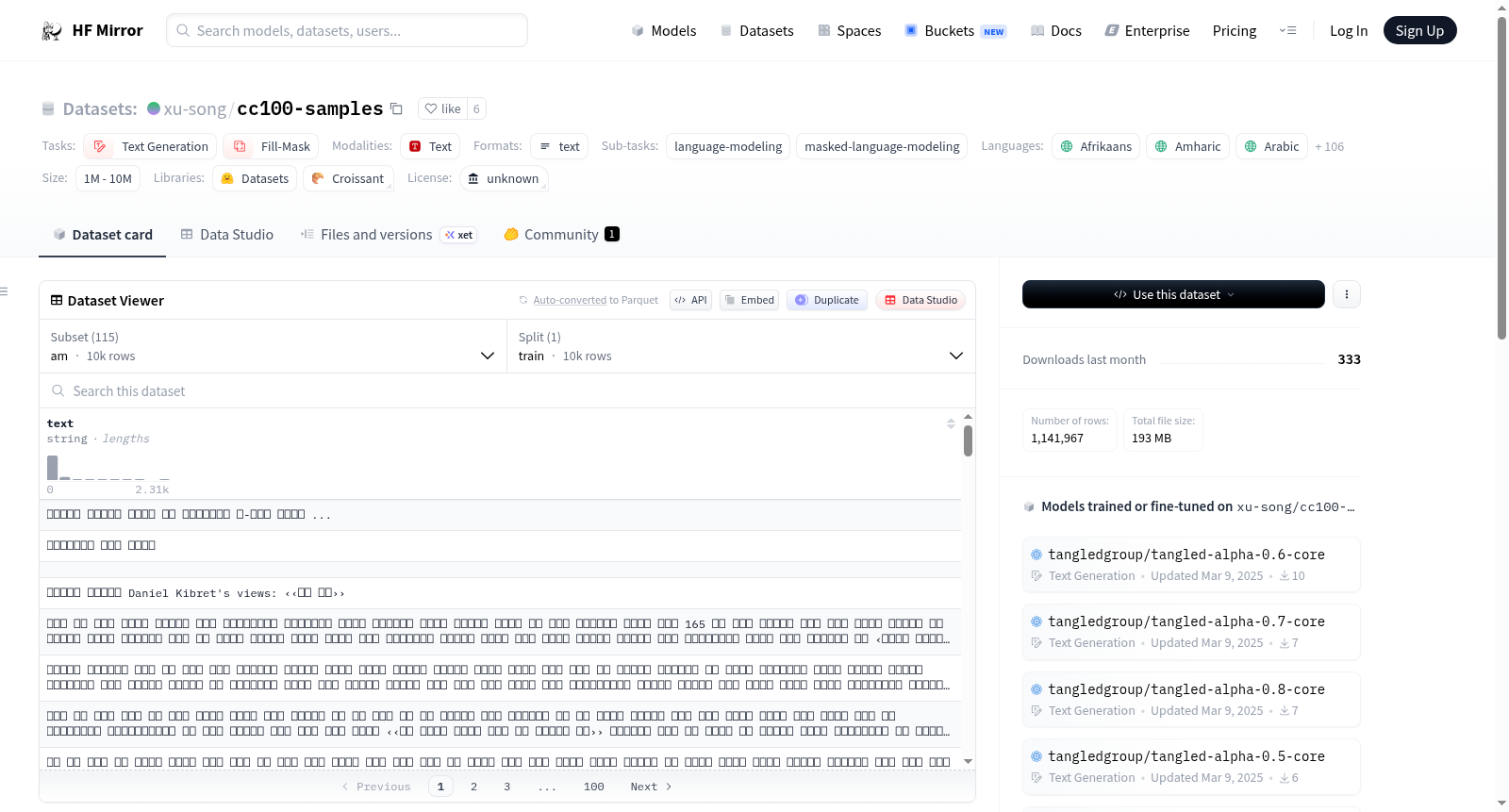Click the text format tag
1509x812 pixels.
pos(560,147)
